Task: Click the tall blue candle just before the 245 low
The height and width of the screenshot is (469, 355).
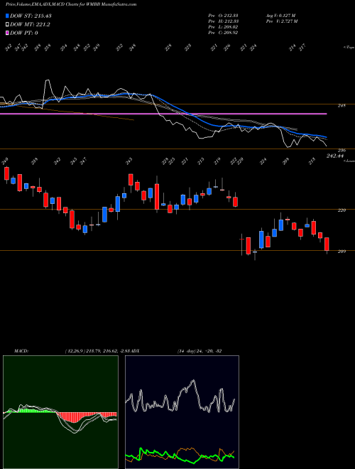Action: click(118, 204)
